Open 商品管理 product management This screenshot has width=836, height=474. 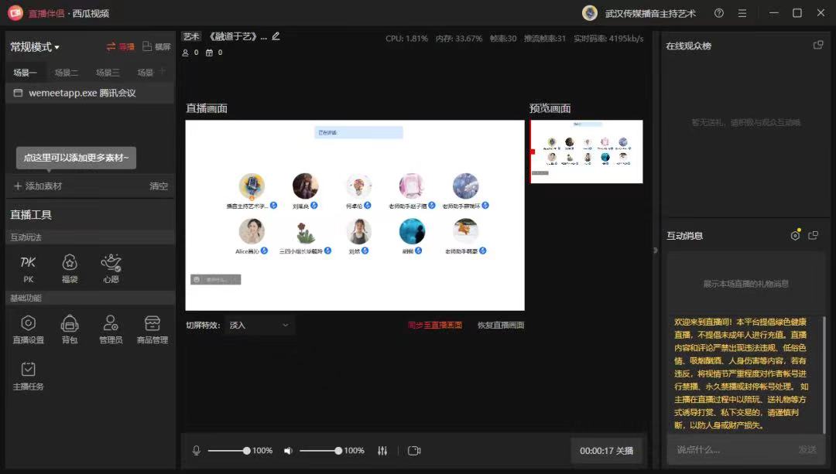152,328
